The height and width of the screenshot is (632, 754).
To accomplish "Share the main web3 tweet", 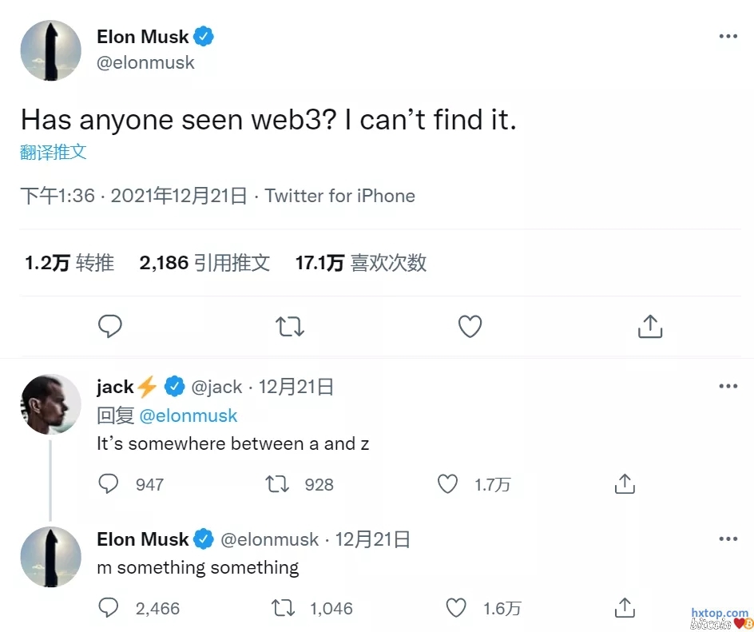I will 650,326.
